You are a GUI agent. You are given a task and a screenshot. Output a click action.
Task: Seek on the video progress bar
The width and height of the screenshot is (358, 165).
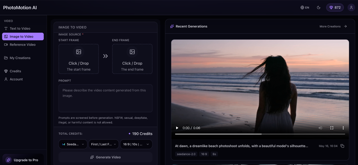[260, 134]
